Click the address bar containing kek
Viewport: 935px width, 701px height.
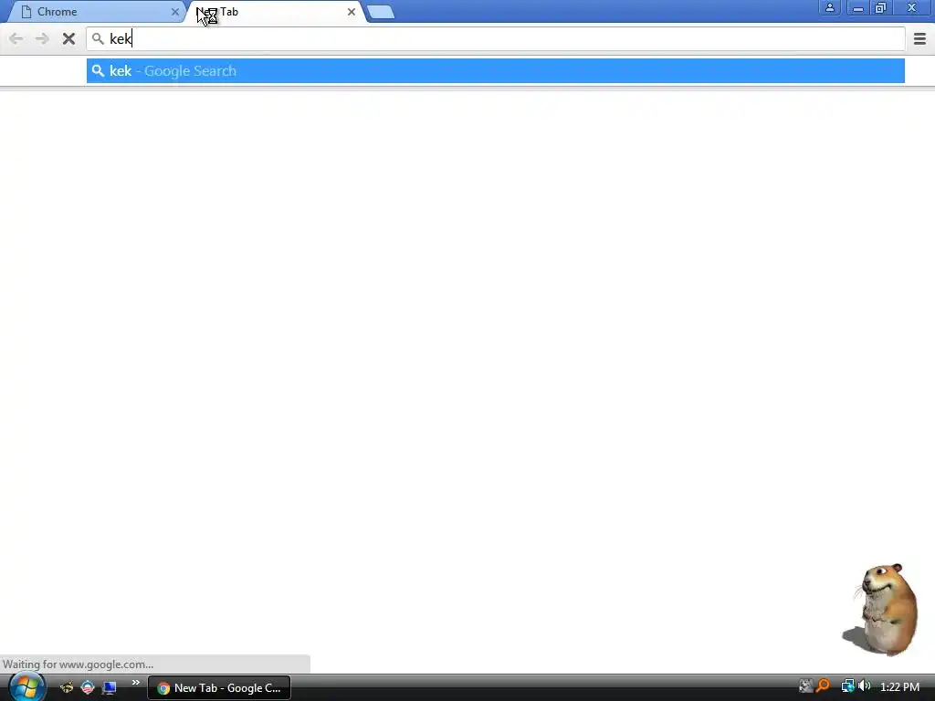click(496, 38)
